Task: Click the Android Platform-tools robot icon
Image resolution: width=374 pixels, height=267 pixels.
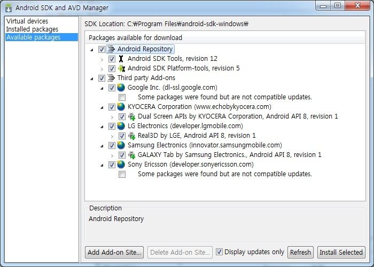Action: pyautogui.click(x=122, y=68)
